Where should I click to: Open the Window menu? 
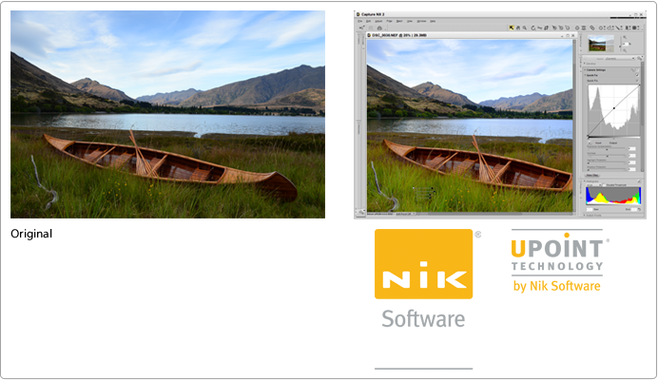(x=421, y=22)
